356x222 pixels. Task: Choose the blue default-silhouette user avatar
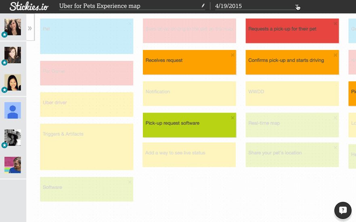[13, 110]
